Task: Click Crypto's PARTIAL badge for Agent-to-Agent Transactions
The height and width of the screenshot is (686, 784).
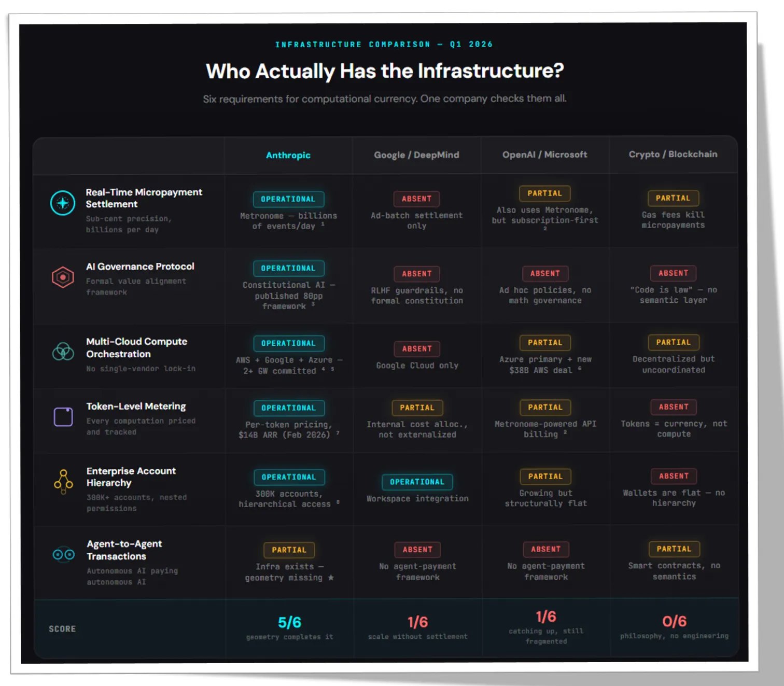Action: [x=674, y=549]
